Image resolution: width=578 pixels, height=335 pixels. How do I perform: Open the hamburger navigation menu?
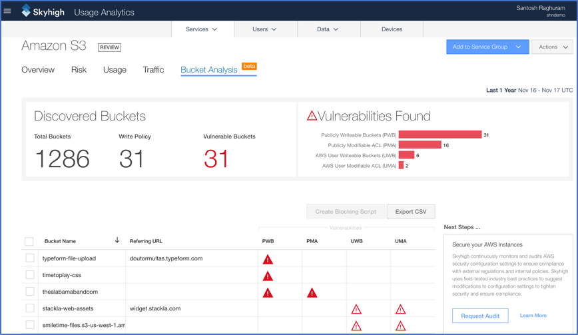[7, 11]
